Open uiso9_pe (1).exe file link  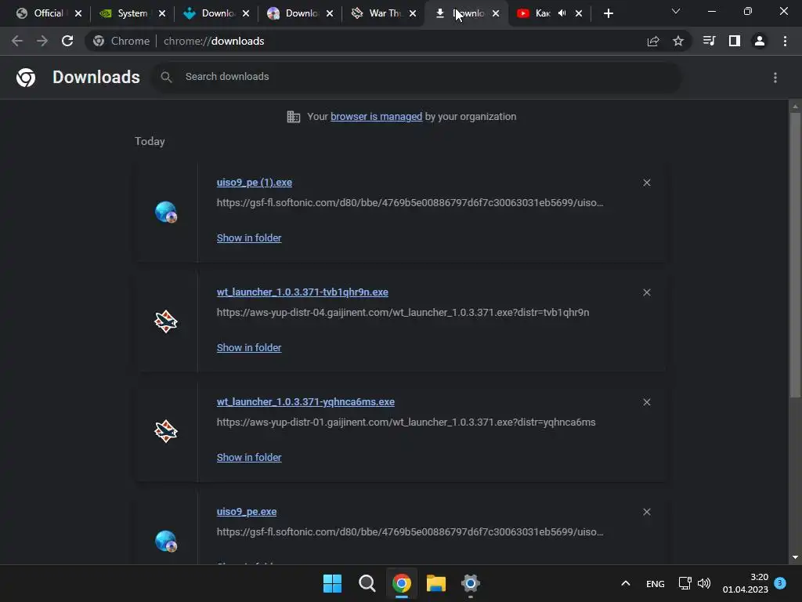point(255,183)
